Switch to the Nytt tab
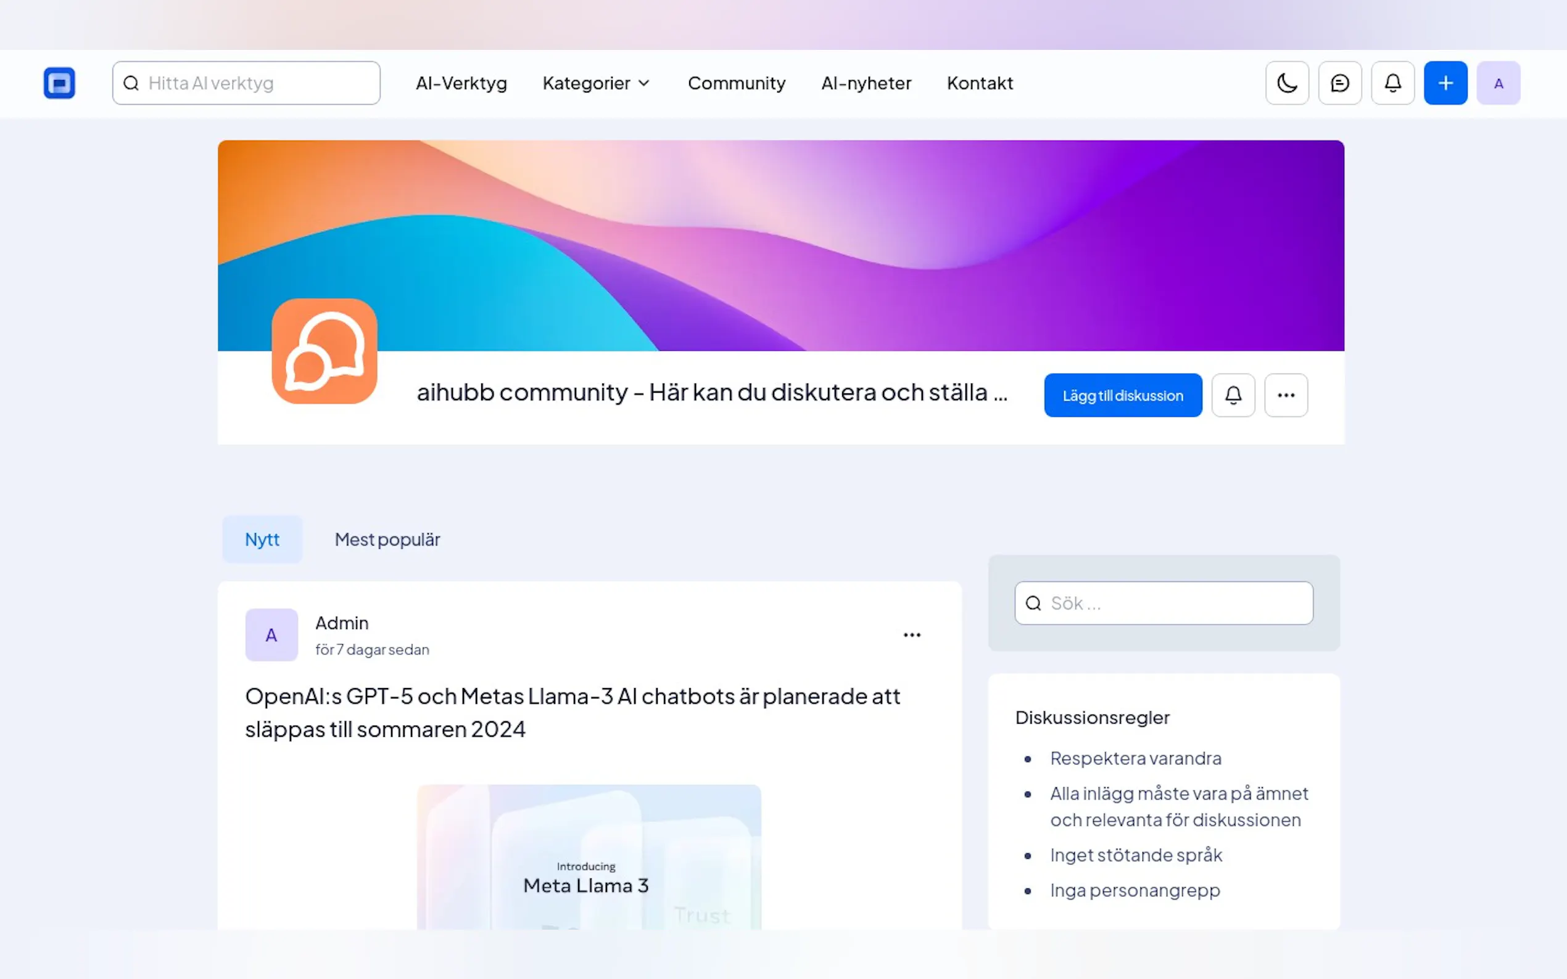The image size is (1567, 979). (x=262, y=539)
